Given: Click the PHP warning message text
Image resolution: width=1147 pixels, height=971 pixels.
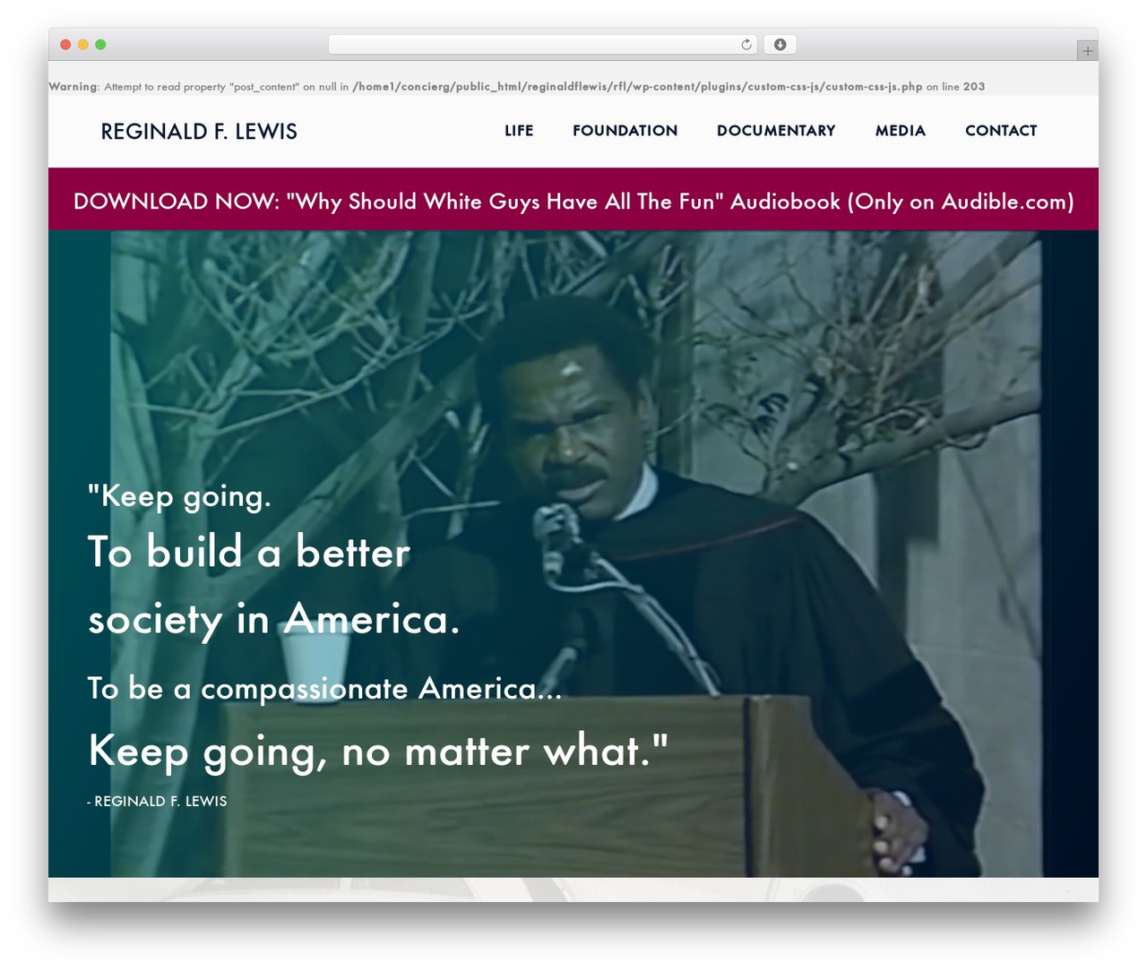Looking at the screenshot, I should pos(517,87).
